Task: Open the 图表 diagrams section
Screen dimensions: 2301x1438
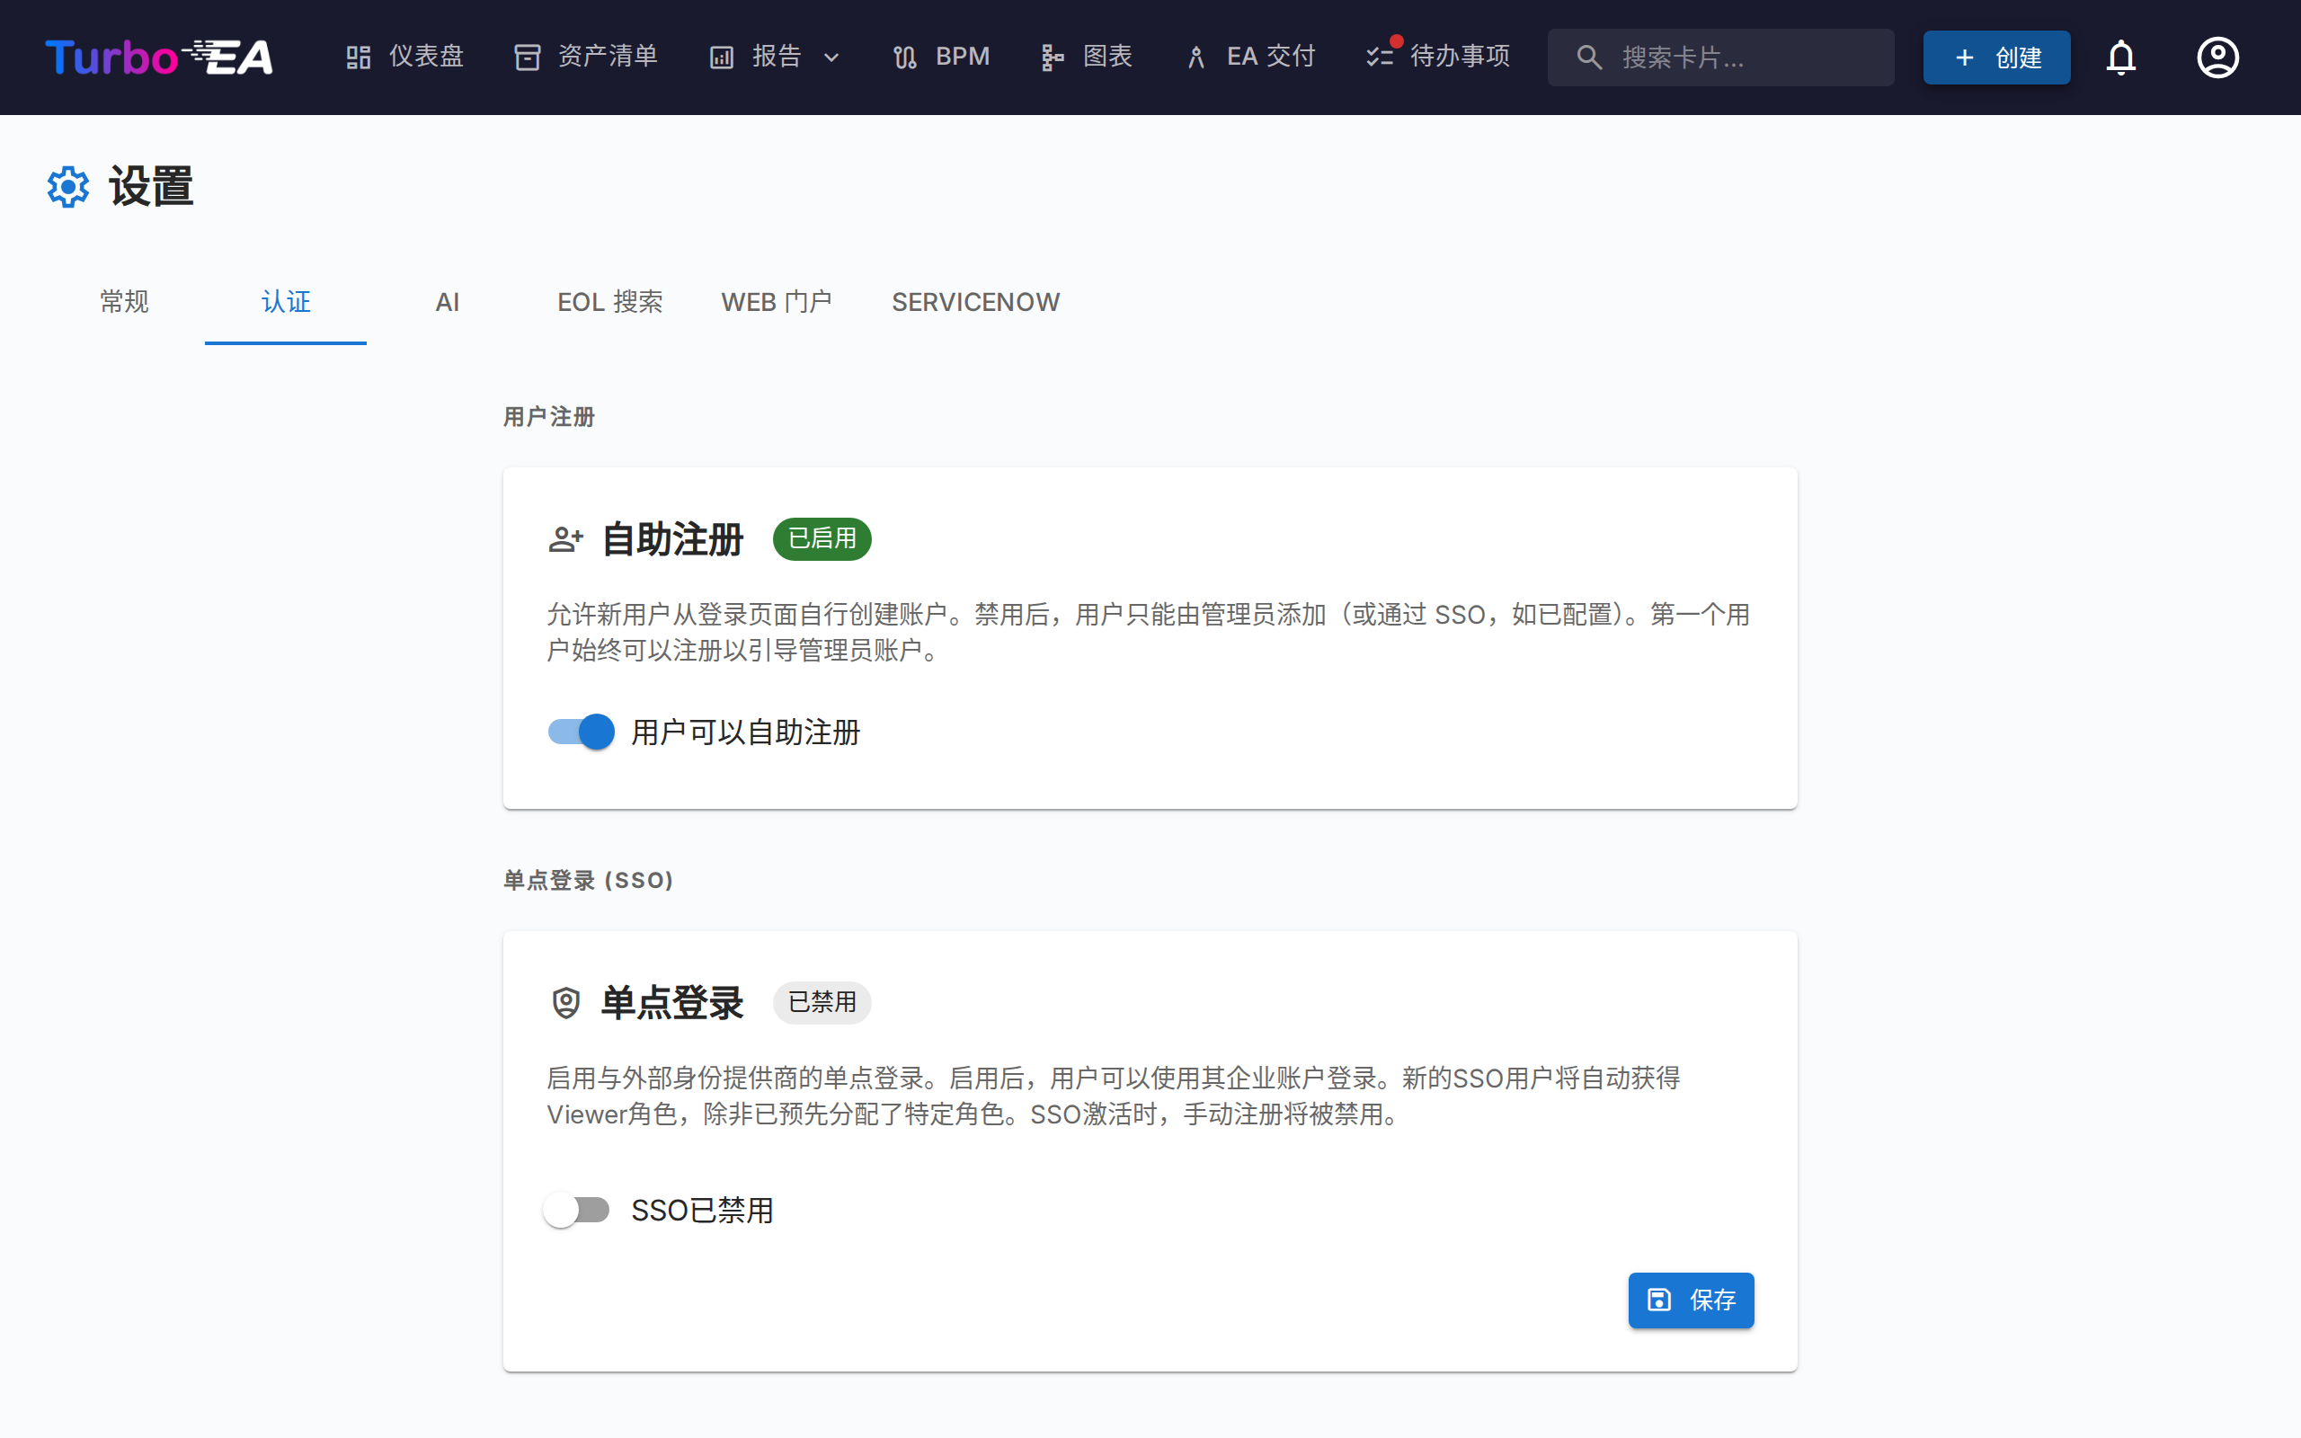Action: 1087,57
